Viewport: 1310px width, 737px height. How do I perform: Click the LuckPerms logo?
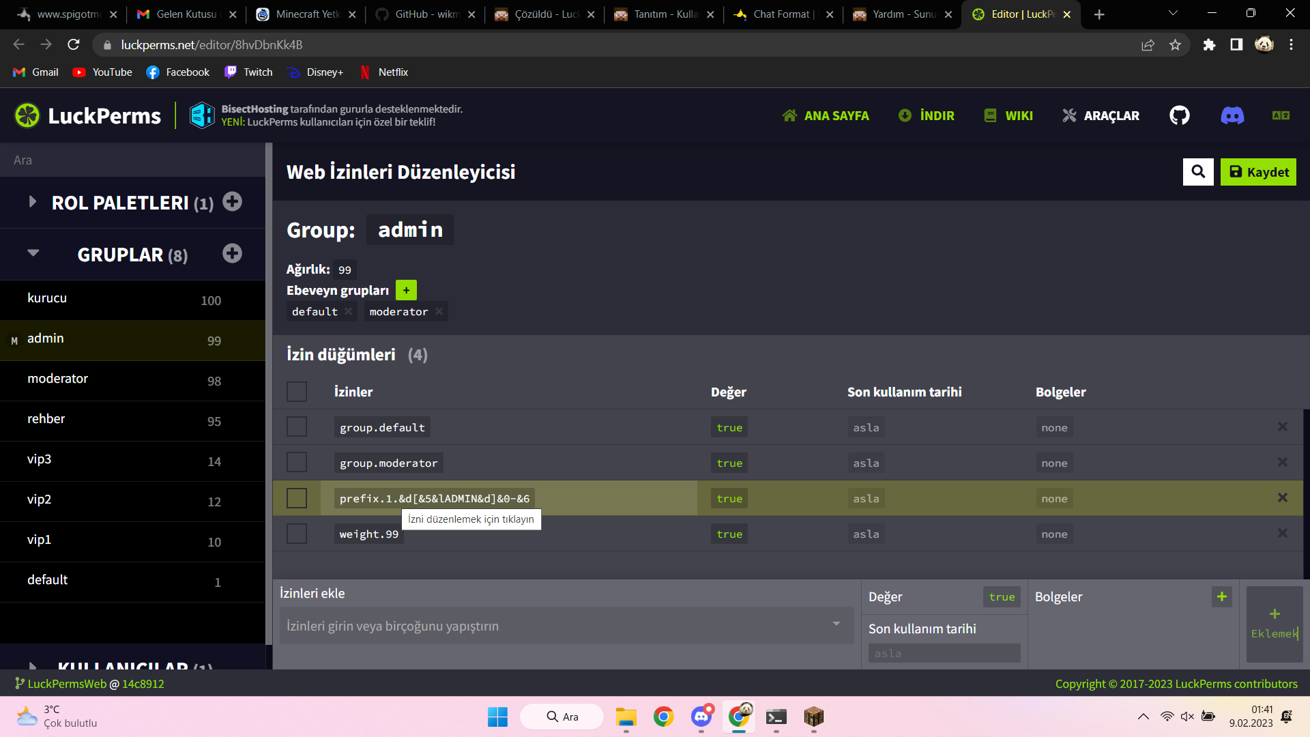click(88, 115)
